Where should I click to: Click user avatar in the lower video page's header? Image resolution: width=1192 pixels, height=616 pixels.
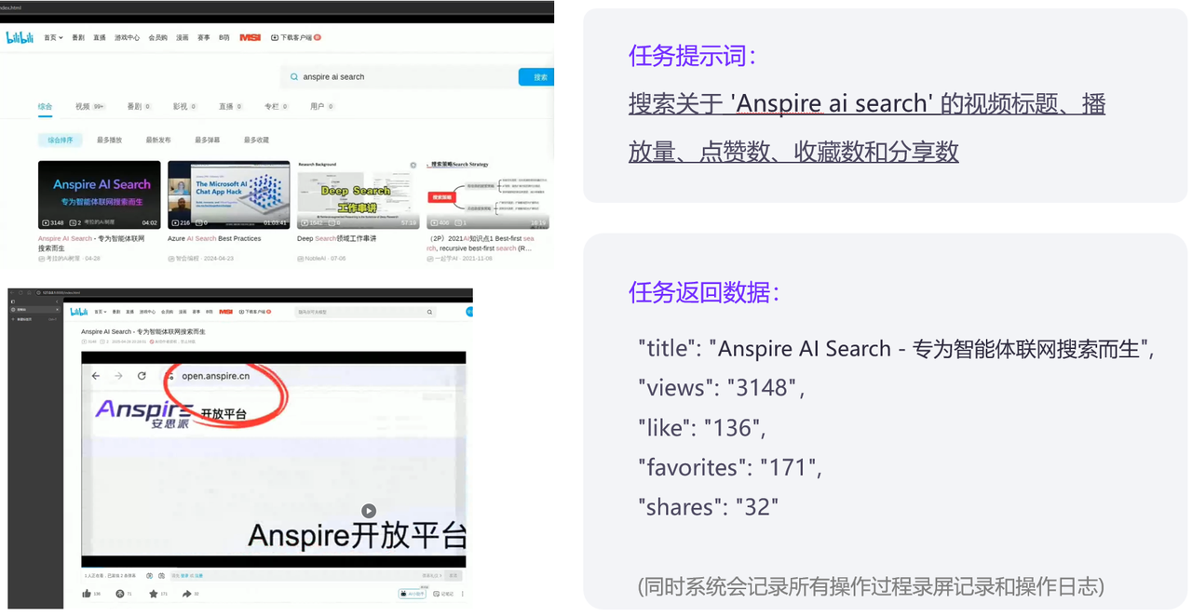(x=469, y=312)
